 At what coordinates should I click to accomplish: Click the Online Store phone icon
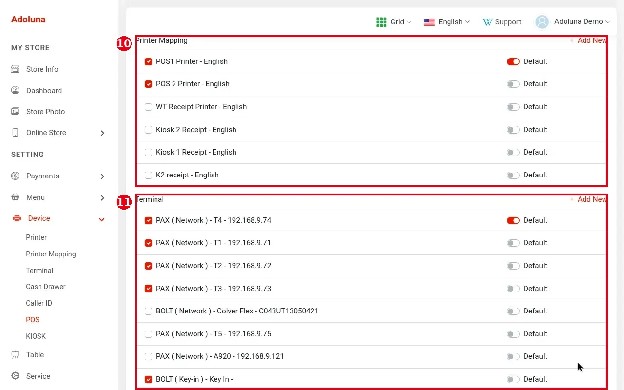[x=15, y=133]
